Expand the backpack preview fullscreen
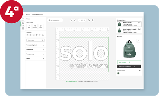164x101 pixels. pos(138,41)
